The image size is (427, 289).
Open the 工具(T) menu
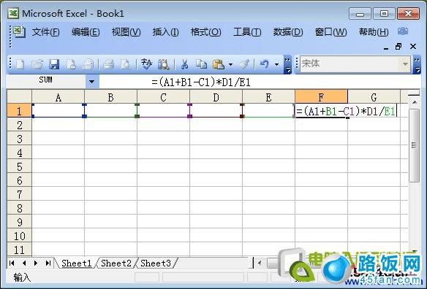point(247,32)
